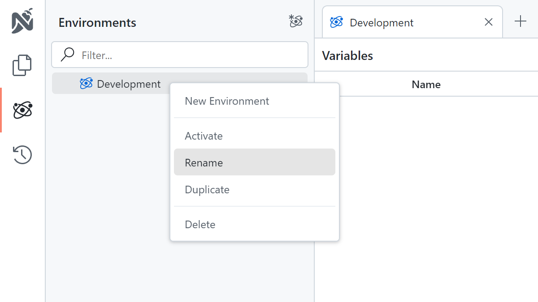Open the History sidebar view
Viewport: 538px width, 302px height.
tap(22, 155)
